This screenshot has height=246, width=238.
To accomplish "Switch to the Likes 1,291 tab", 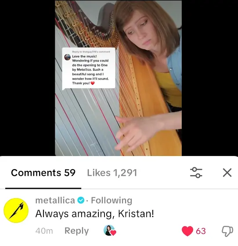I will 112,173.
